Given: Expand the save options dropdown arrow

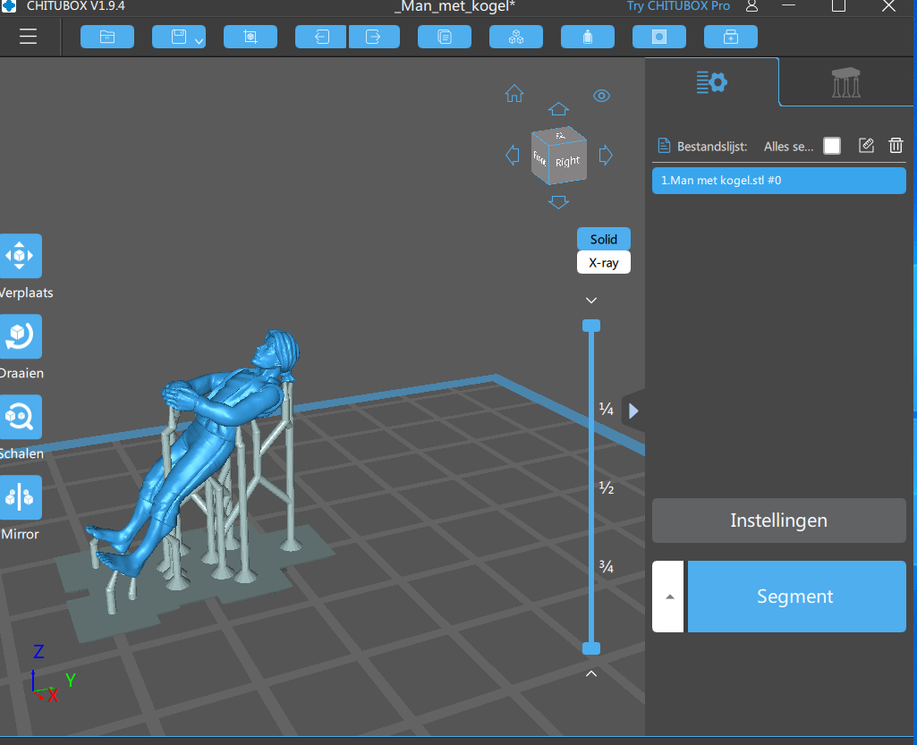Looking at the screenshot, I should pos(200,39).
